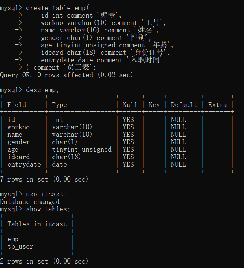Click idcard in the desc Field column
The image size is (244, 268).
[19, 157]
